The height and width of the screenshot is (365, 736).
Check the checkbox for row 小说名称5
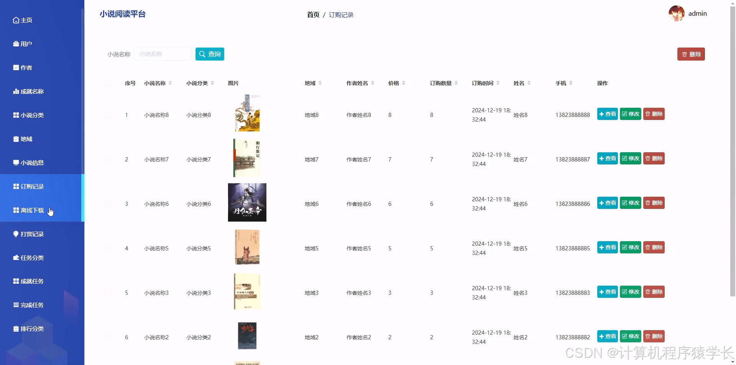[108, 248]
